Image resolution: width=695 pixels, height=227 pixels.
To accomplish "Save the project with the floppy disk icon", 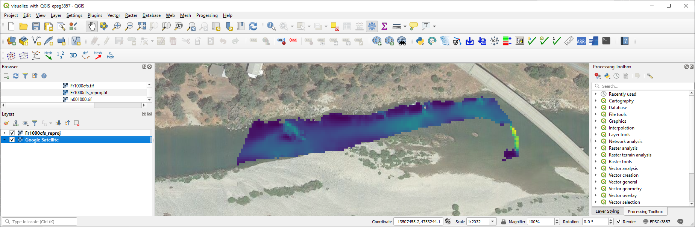I will click(x=36, y=26).
